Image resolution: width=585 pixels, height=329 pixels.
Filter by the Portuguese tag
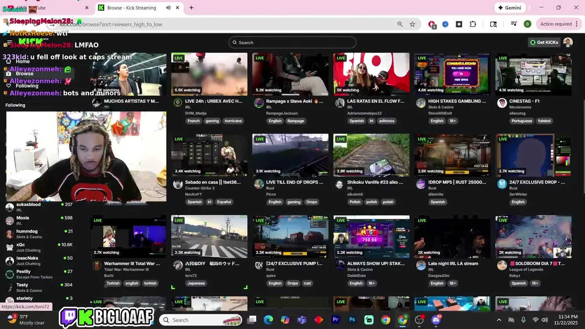click(522, 121)
